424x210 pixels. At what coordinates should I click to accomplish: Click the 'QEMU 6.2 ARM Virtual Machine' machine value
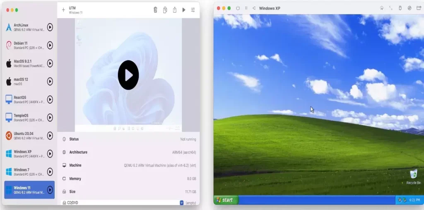click(160, 165)
